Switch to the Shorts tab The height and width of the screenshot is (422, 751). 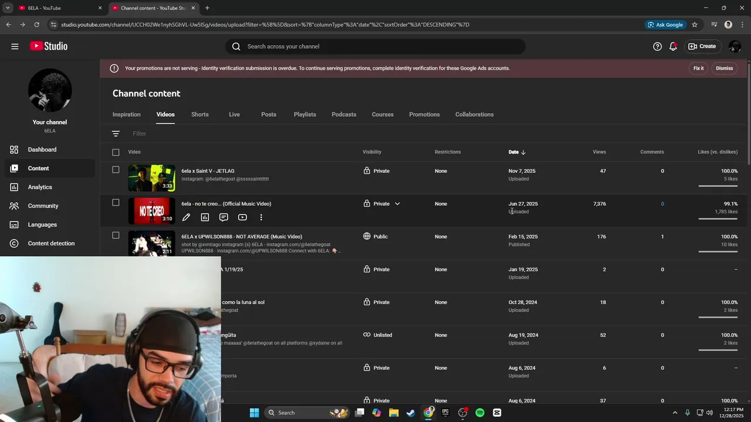(x=200, y=114)
